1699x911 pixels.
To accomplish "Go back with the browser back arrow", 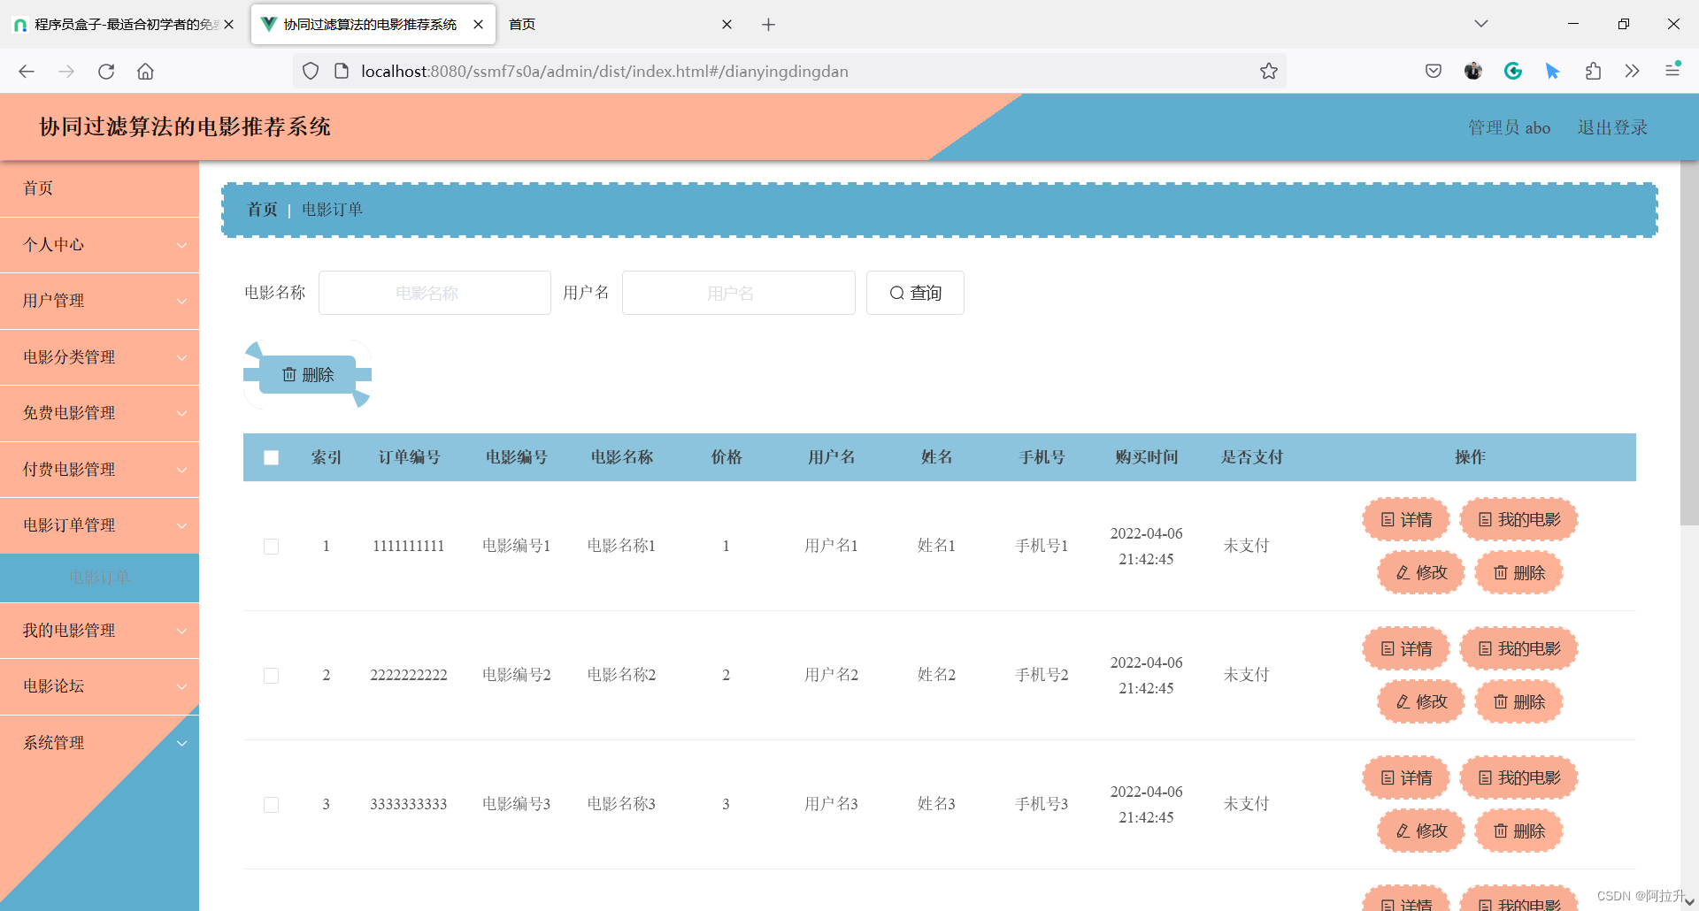I will (27, 72).
